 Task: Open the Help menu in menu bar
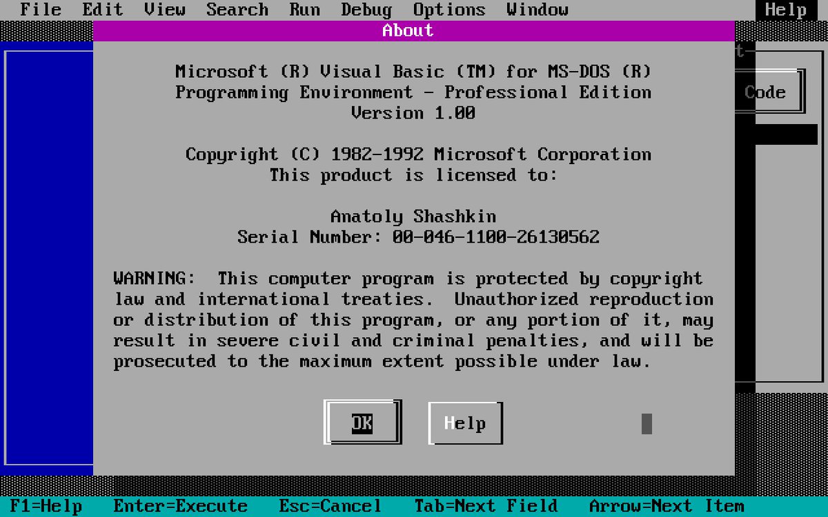786,10
